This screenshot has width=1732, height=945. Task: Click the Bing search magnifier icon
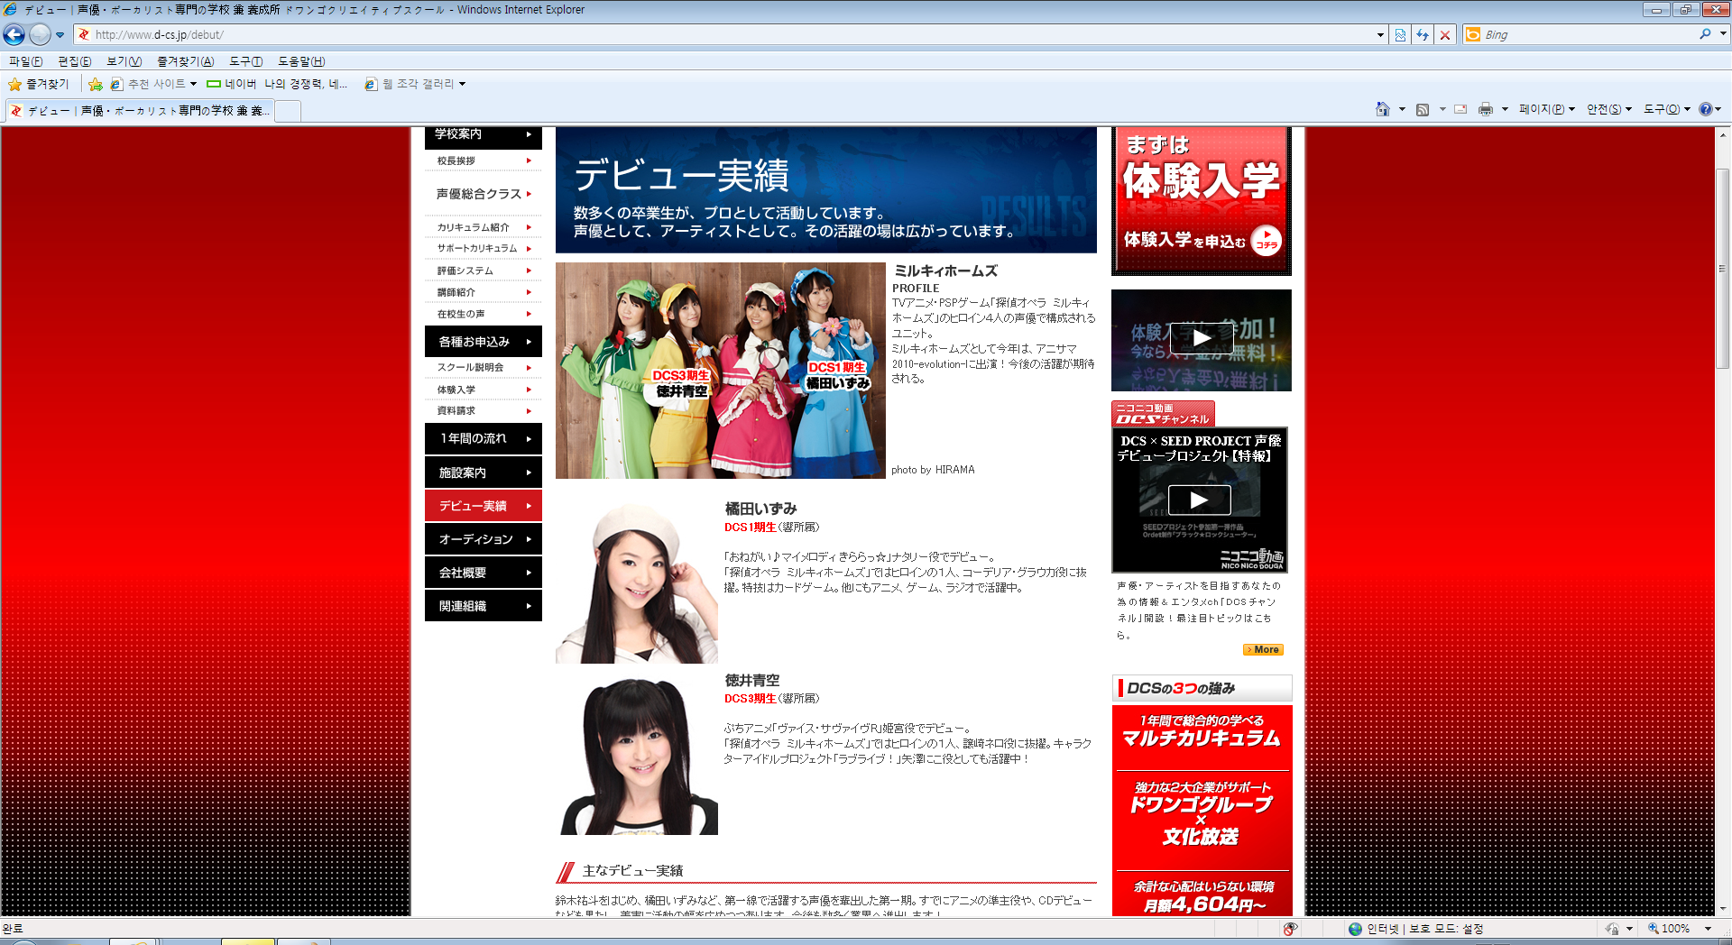coord(1705,34)
